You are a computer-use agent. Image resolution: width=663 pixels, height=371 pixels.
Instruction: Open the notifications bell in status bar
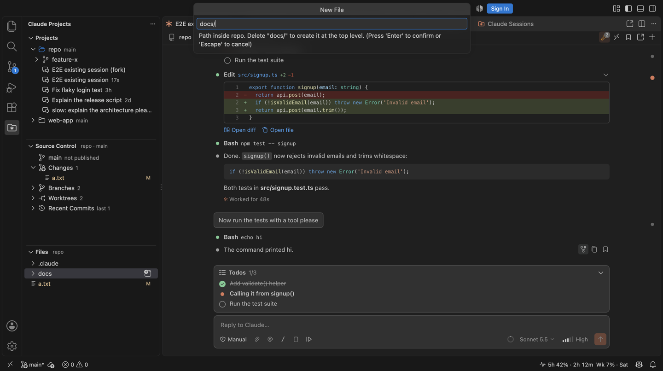[652, 365]
